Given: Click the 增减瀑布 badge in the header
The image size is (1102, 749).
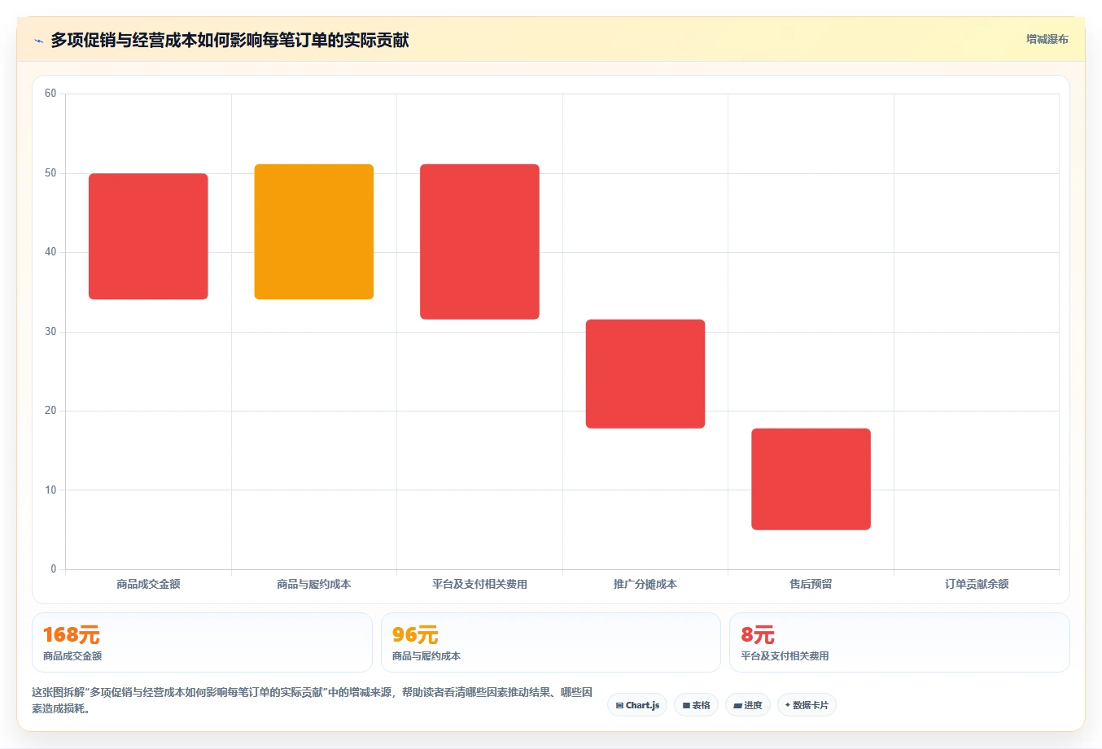Looking at the screenshot, I should pos(1047,39).
